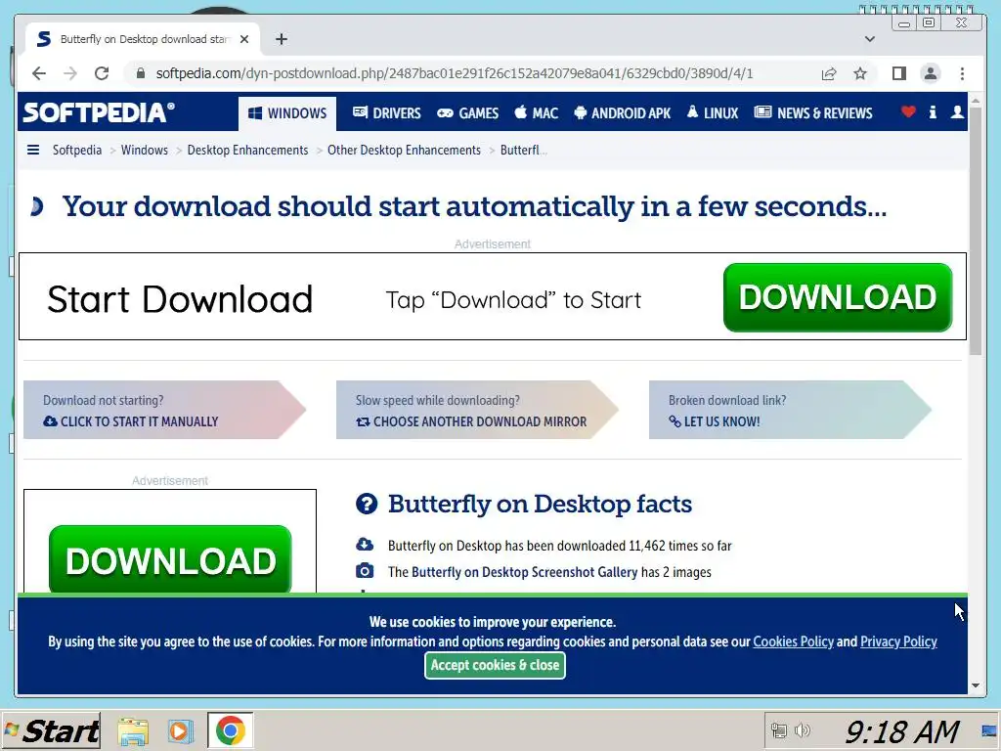Click the share page icon in address bar
Image resolution: width=1001 pixels, height=751 pixels.
tap(829, 73)
